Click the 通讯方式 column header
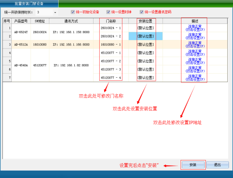 point(71,21)
